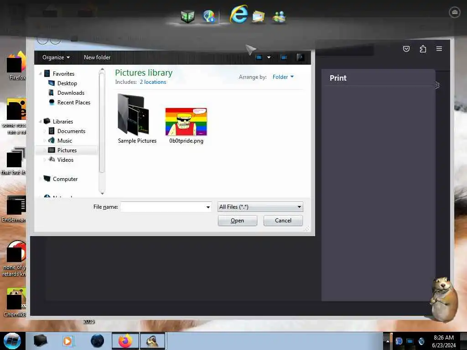
Task: Open the Firefox desktop shortcut
Action: click(x=16, y=66)
